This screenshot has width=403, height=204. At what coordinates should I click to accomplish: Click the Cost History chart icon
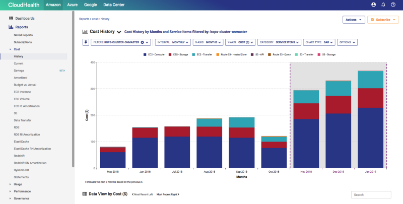85,32
